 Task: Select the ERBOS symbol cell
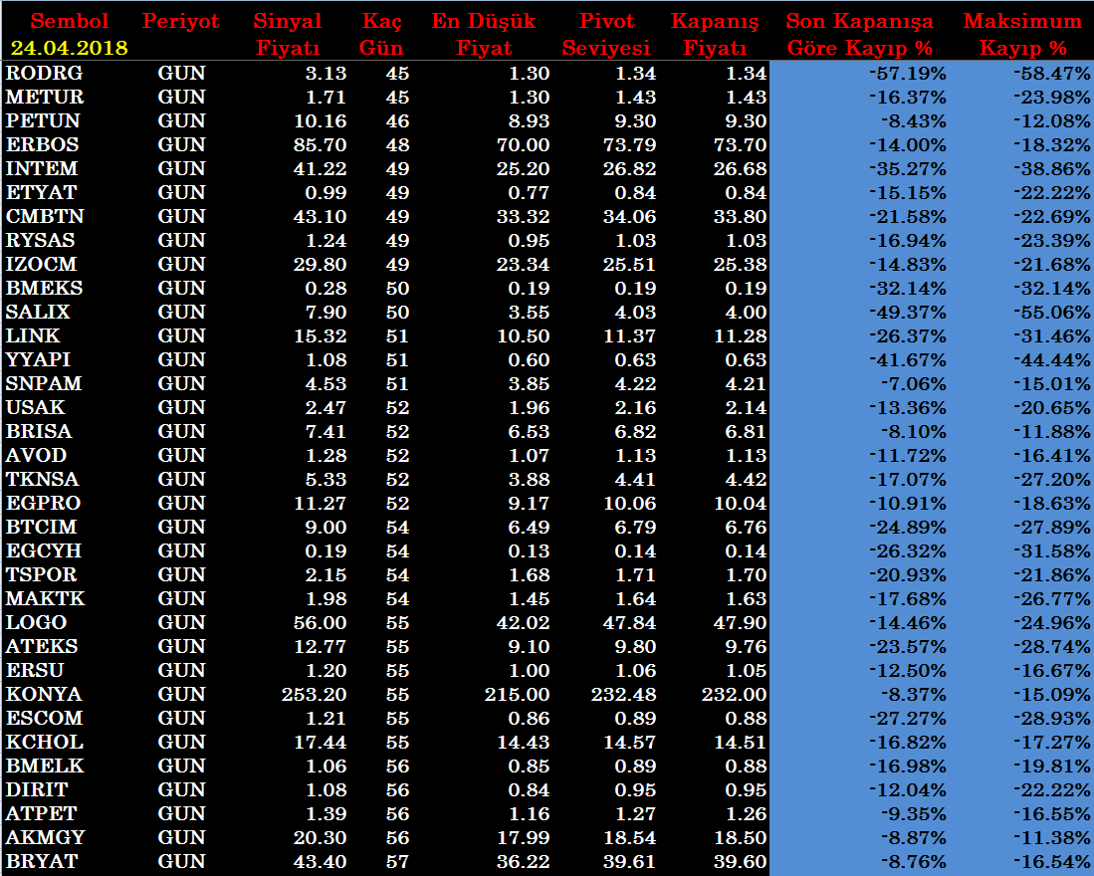click(43, 144)
